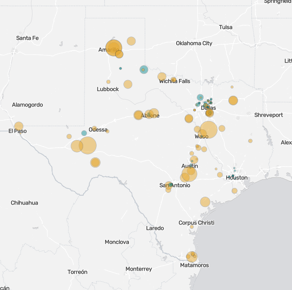Select the orange bubble north of Matamoros

click(192, 256)
